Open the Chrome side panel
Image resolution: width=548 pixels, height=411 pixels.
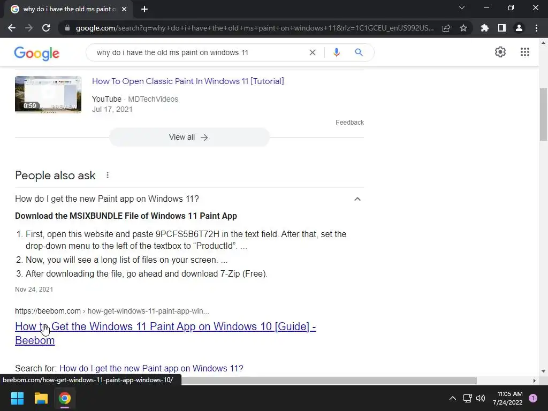(501, 28)
